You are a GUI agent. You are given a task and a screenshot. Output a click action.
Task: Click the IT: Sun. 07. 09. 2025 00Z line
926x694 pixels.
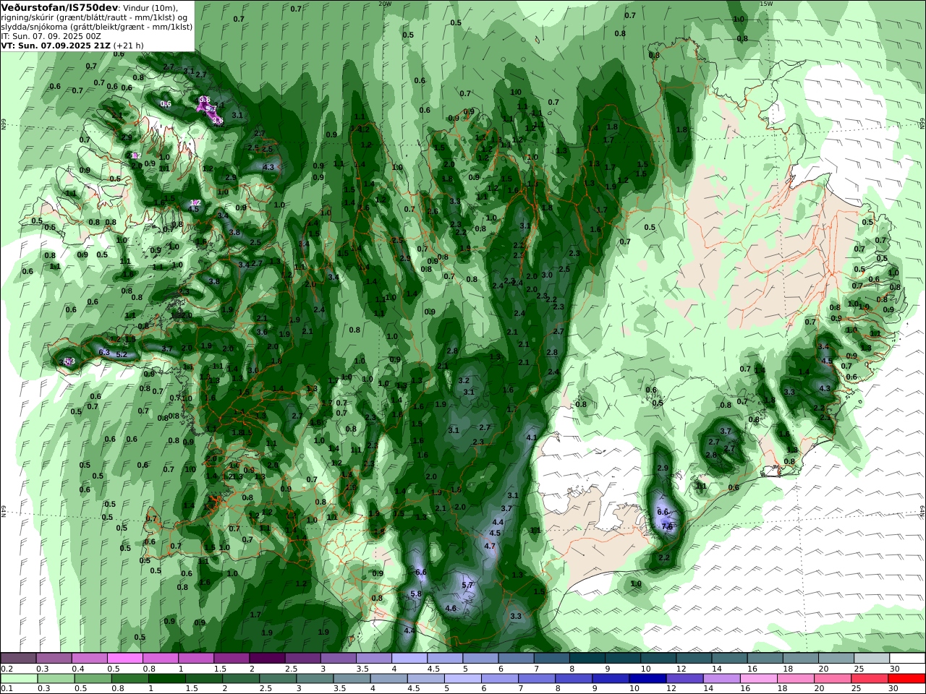coord(51,35)
